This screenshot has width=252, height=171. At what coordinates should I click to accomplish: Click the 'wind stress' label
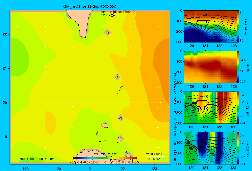coord(154,154)
